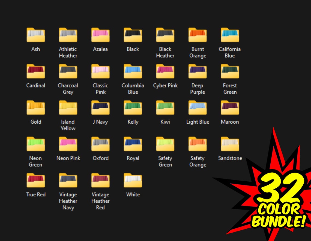Screen dimensions: 311x241
Task: Open the Vintage Heather Navy folder
Action: point(68,181)
